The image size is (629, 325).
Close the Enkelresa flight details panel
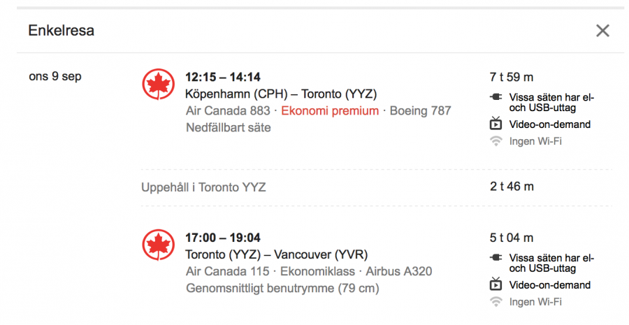coord(602,31)
